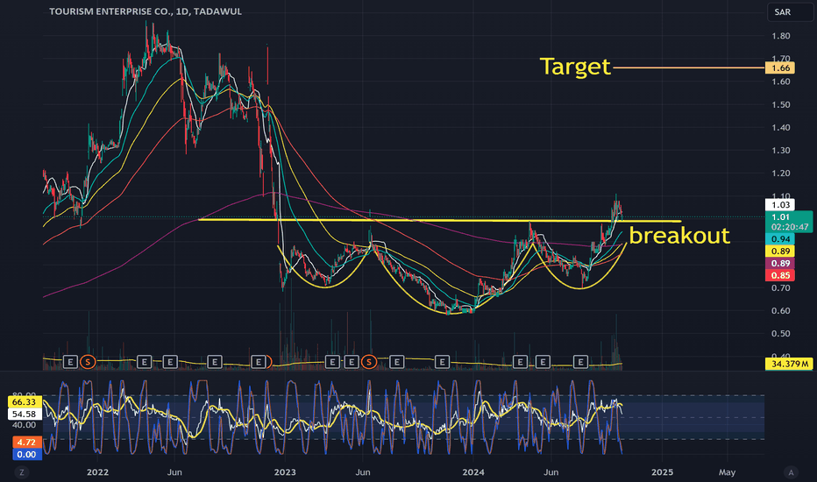This screenshot has height=482, width=817.
Task: Click the 1.66 target price label
Action: pos(780,67)
